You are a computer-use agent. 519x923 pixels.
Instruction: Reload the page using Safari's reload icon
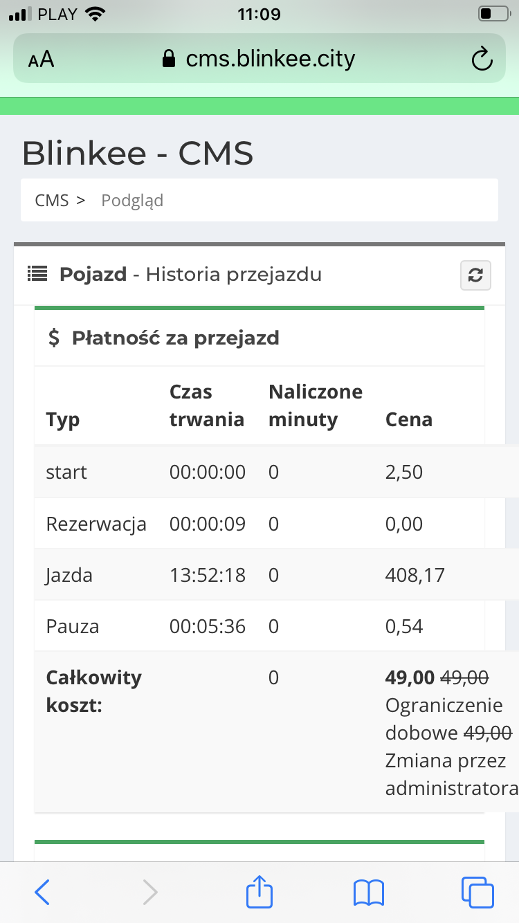tap(482, 59)
